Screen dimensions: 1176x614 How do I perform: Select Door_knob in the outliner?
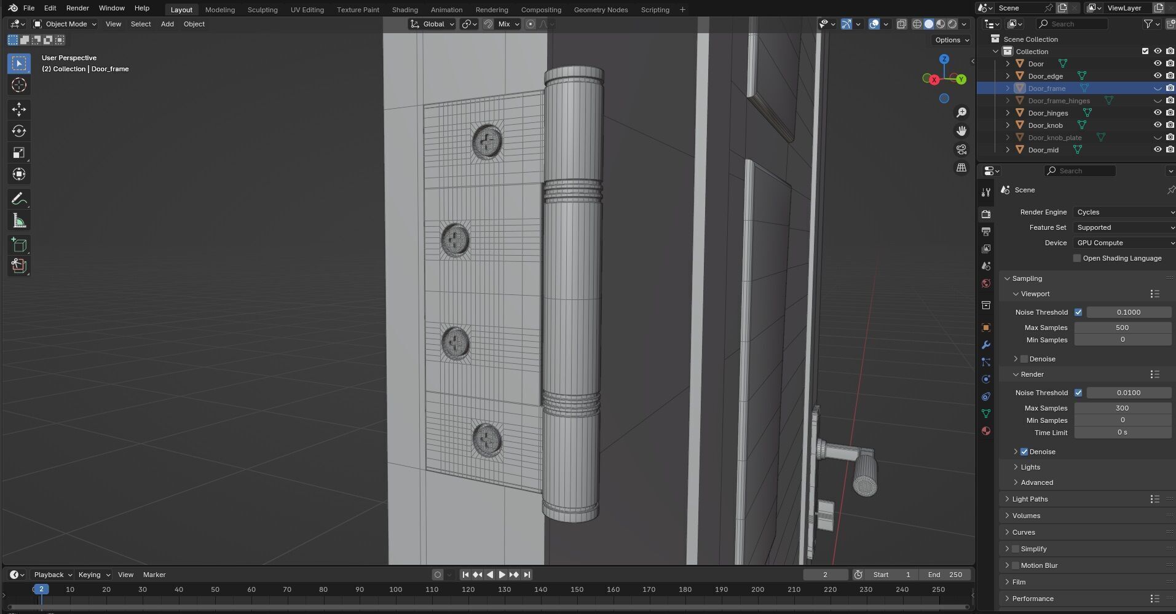pyautogui.click(x=1045, y=125)
